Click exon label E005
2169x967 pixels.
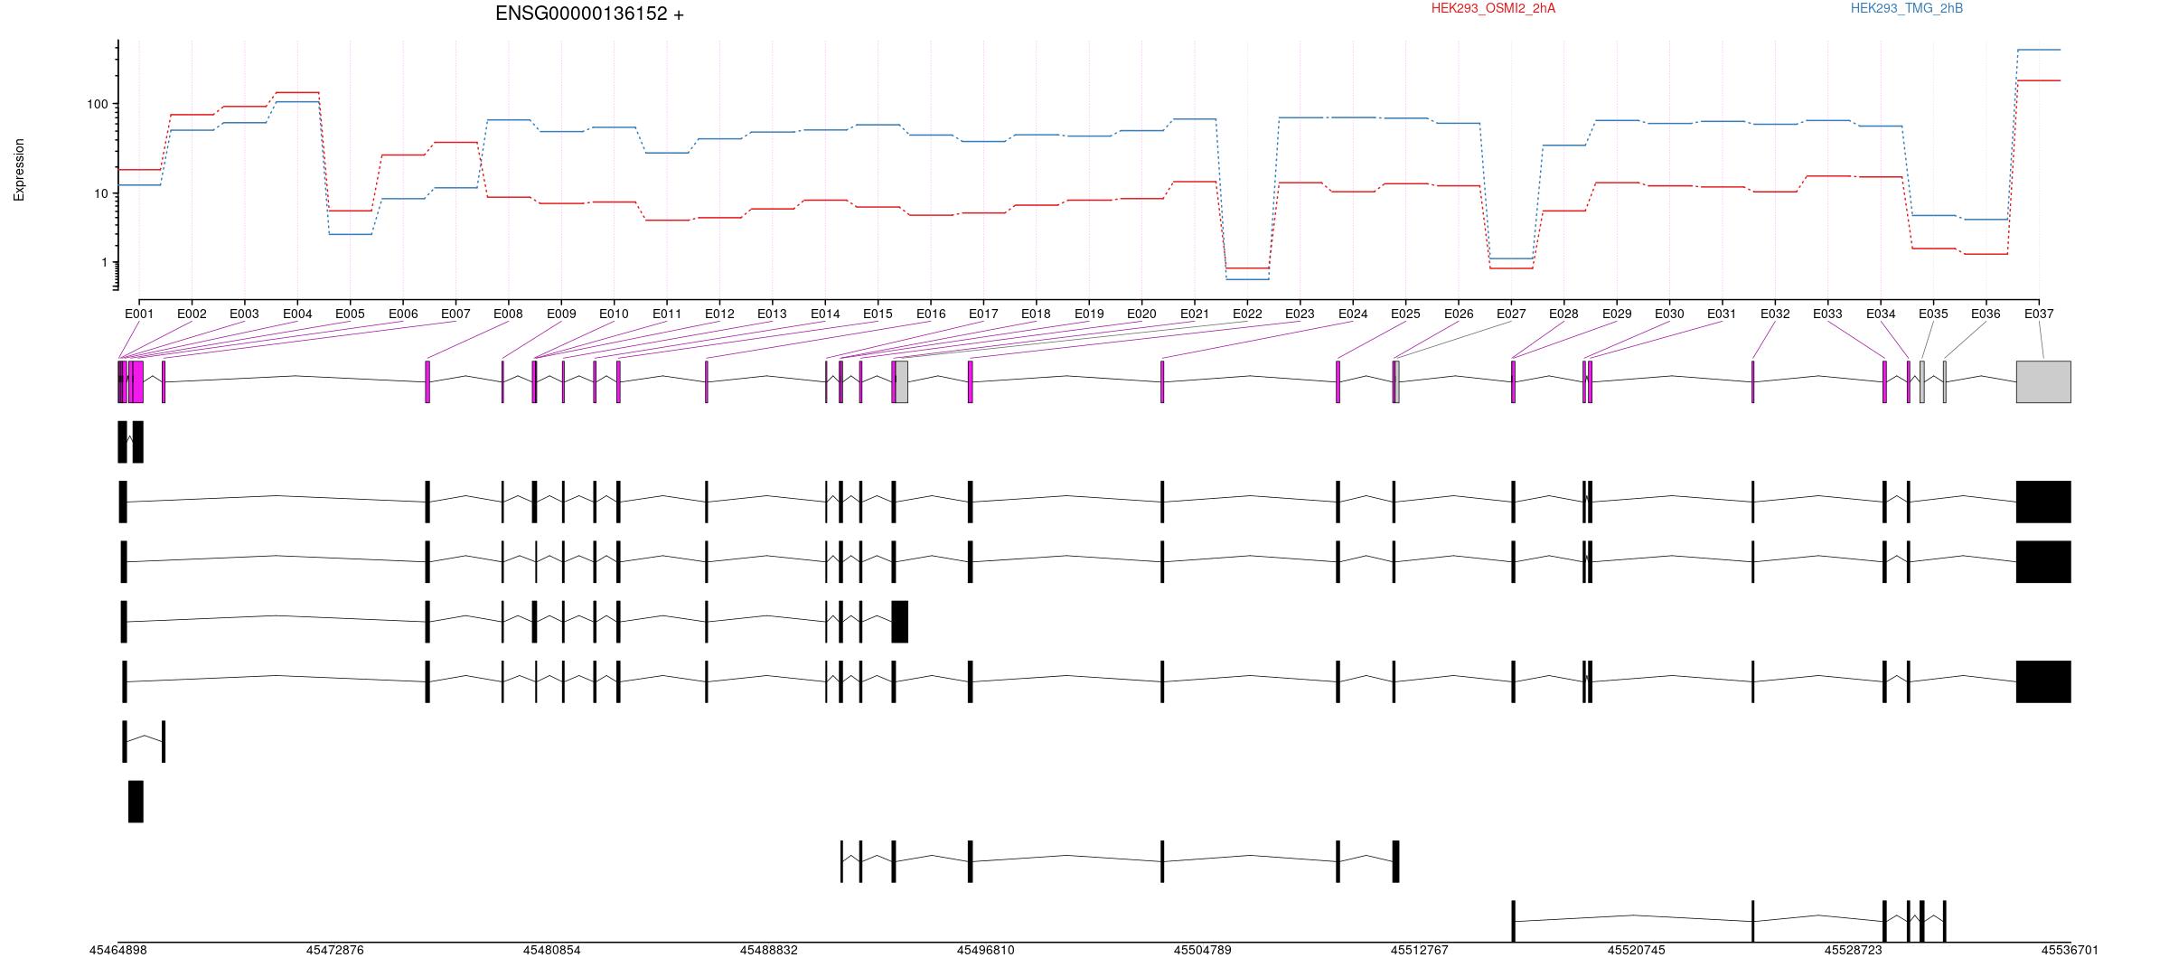click(x=350, y=314)
